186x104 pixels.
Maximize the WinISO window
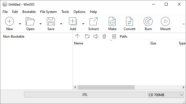166,4
